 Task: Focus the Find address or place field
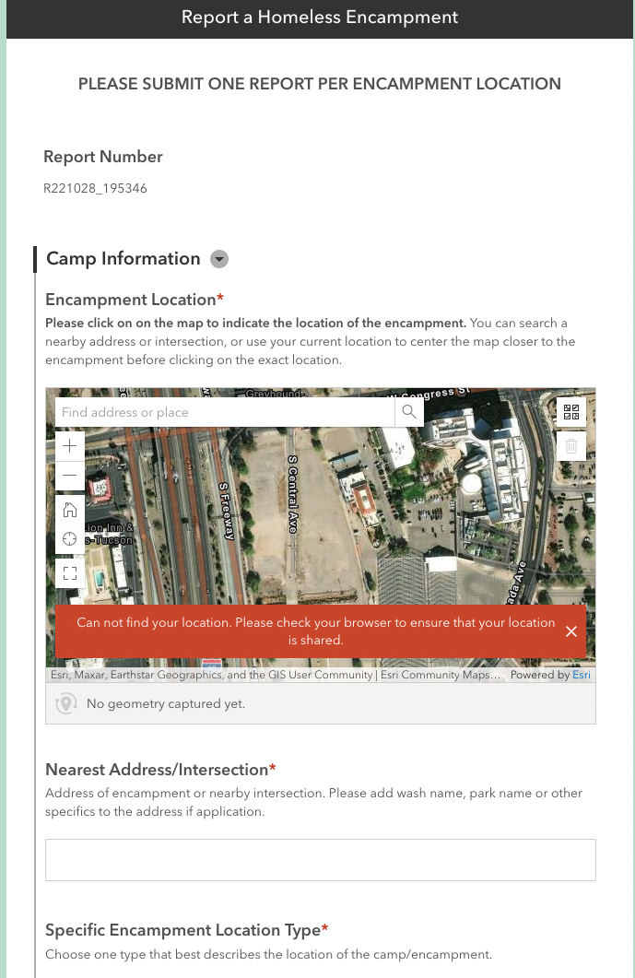point(225,412)
